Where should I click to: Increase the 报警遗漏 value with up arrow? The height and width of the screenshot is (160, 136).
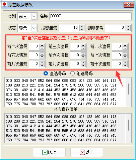click(x=82, y=27)
